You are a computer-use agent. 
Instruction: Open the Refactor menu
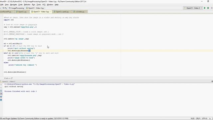[x=27, y=5]
